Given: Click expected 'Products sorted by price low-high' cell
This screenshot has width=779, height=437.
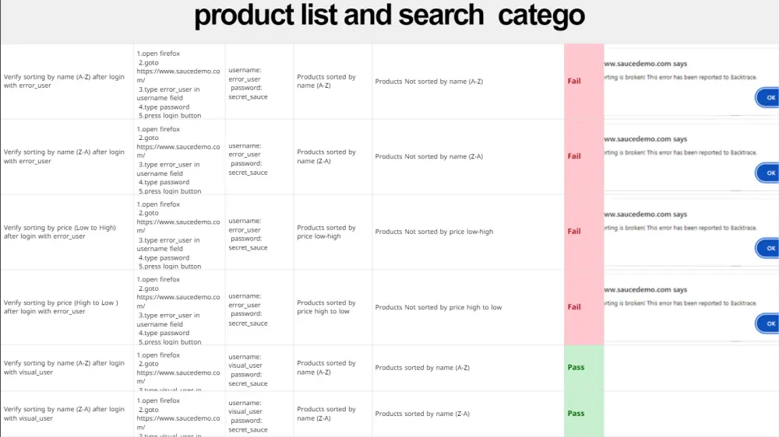Looking at the screenshot, I should pos(327,232).
